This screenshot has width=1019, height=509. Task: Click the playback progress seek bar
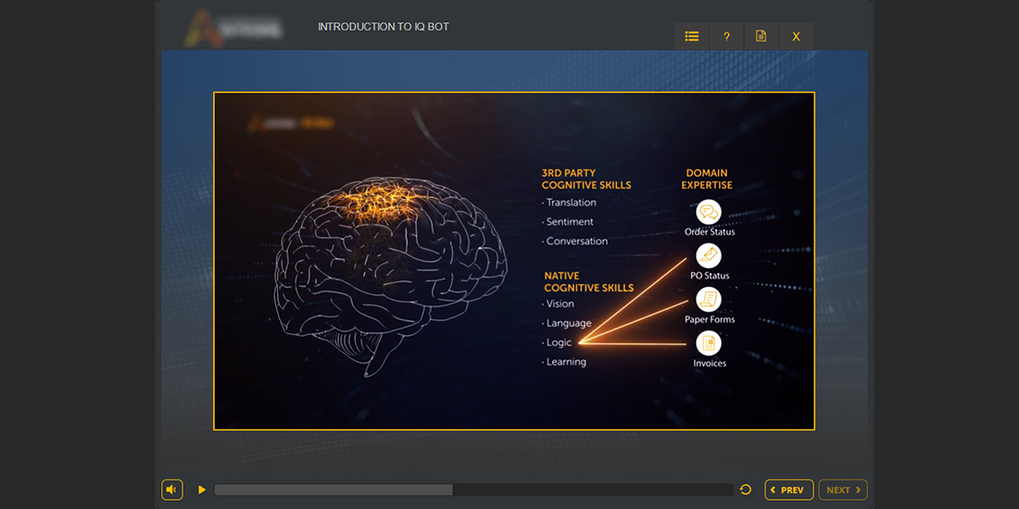[x=473, y=490]
